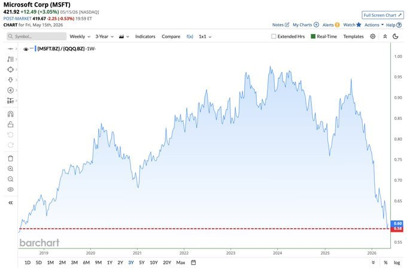407x270 pixels.
Task: Select the 1D range
Action: pos(28,262)
